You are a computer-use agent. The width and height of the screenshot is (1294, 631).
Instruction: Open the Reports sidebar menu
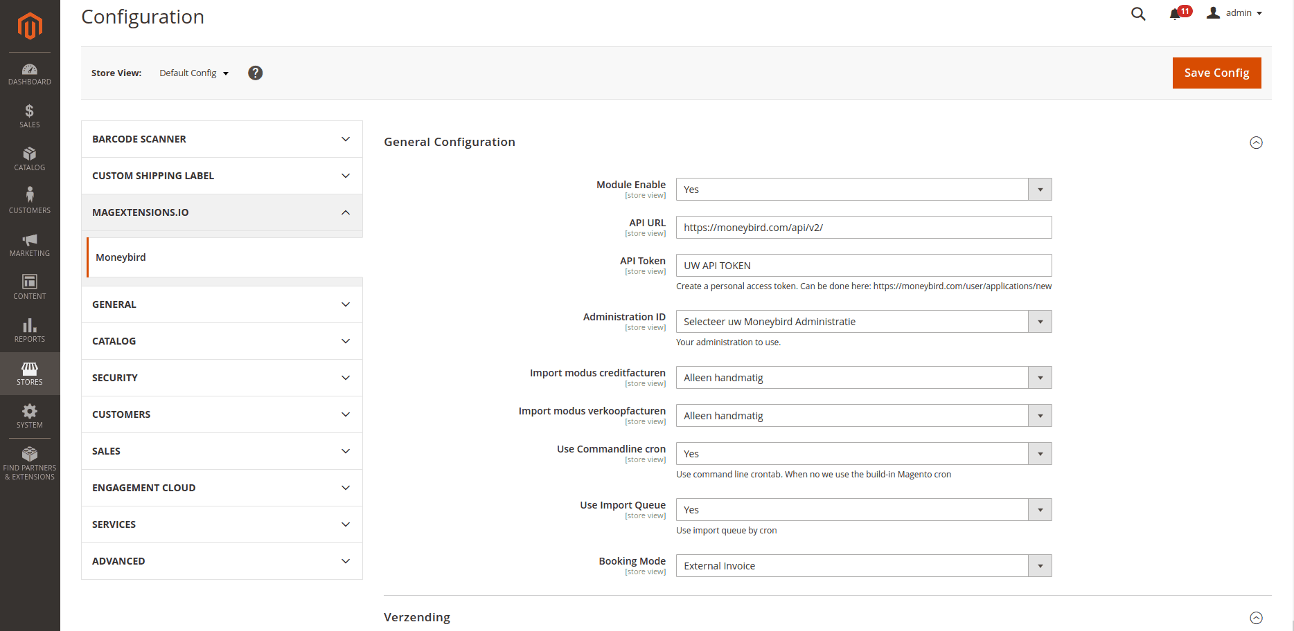[x=30, y=331]
